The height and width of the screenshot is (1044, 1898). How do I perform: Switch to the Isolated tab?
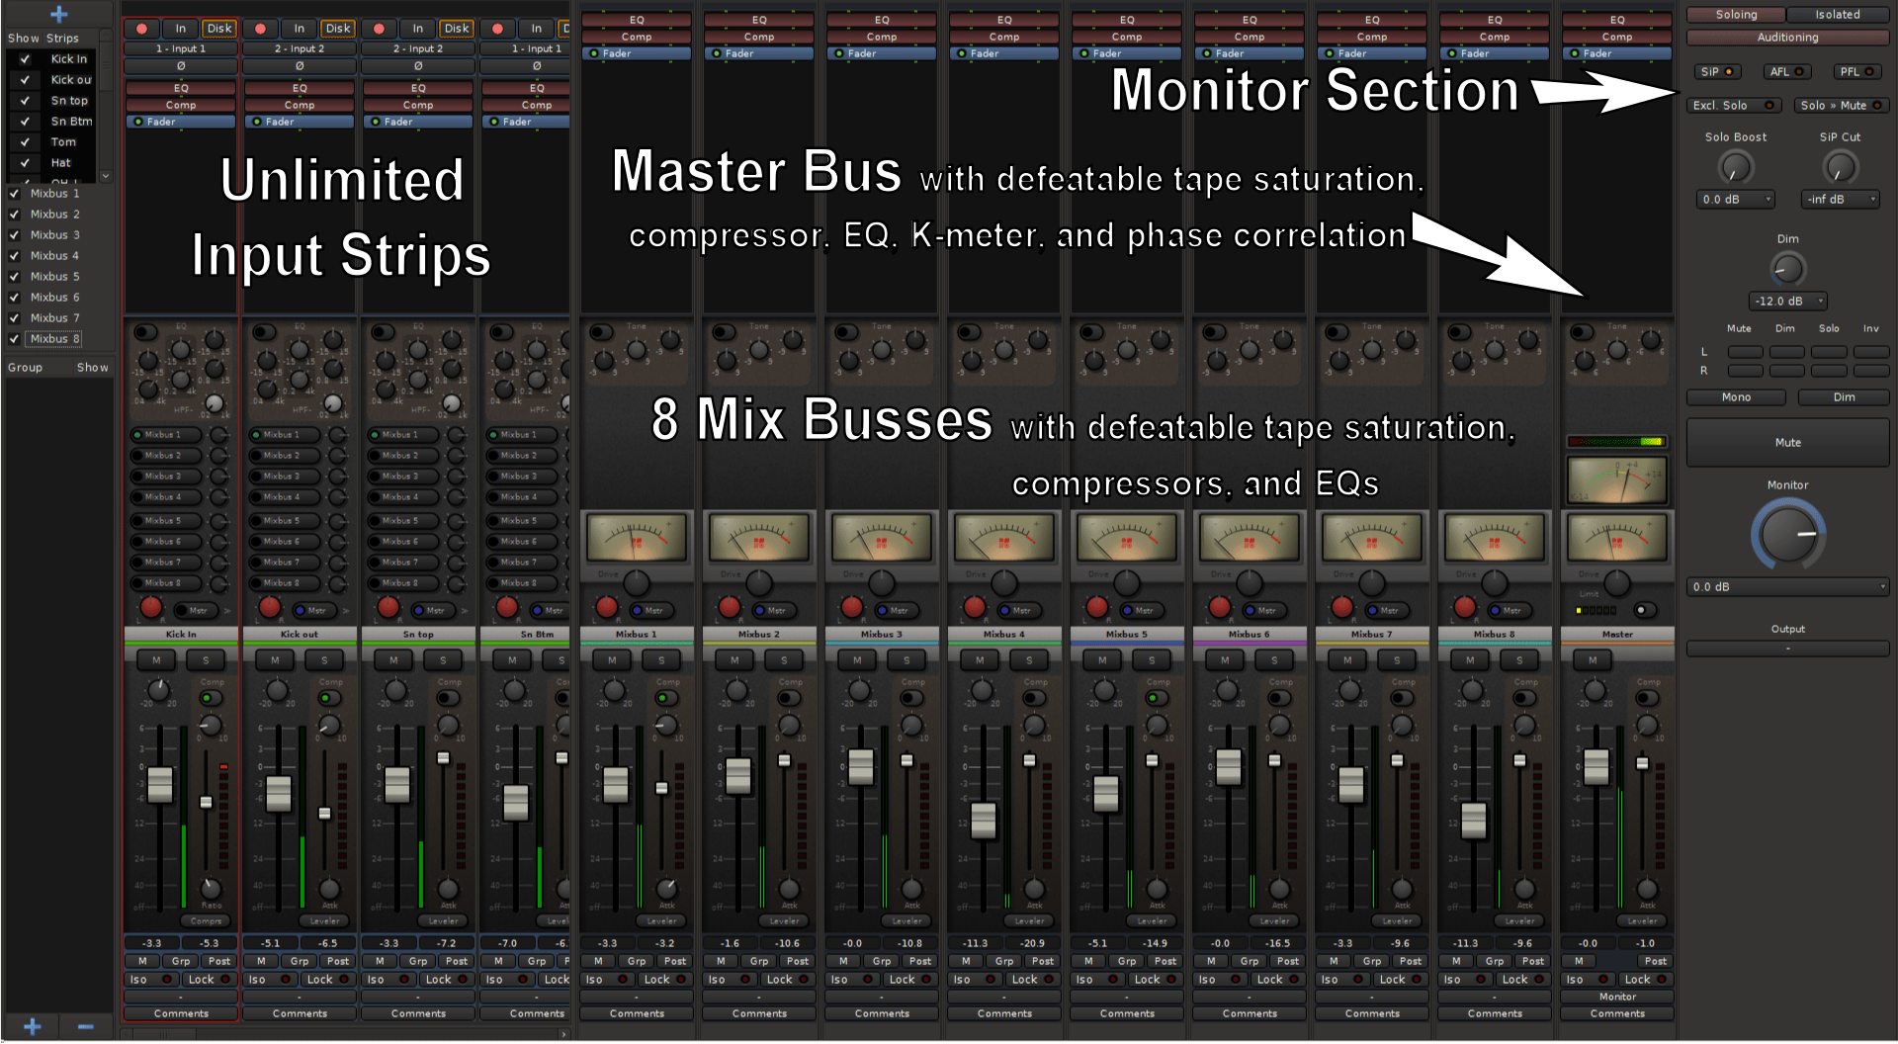[1836, 14]
